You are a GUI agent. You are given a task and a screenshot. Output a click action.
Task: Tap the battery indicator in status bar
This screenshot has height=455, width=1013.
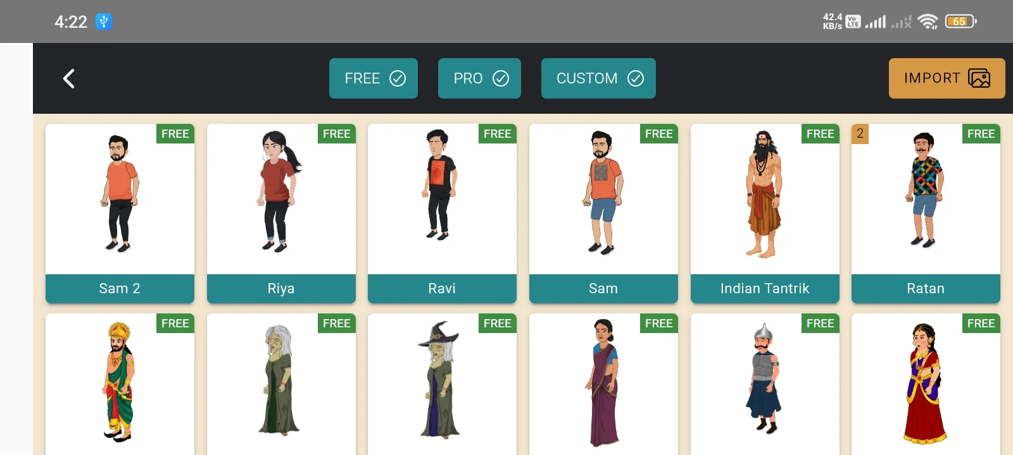(960, 21)
